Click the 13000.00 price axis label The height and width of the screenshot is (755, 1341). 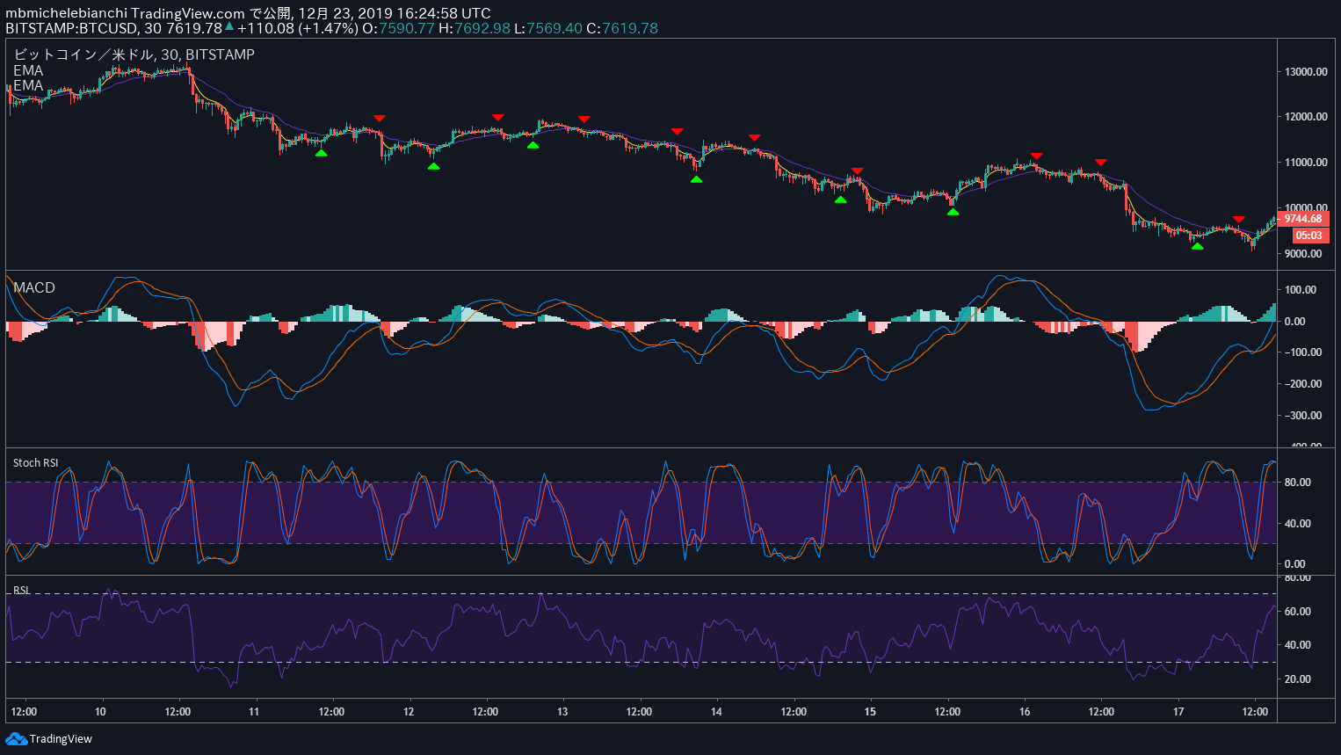1305,72
